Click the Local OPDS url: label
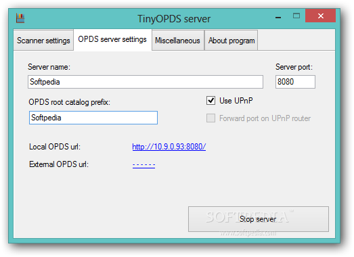Image resolution: width=354 pixels, height=257 pixels. coord(55,147)
